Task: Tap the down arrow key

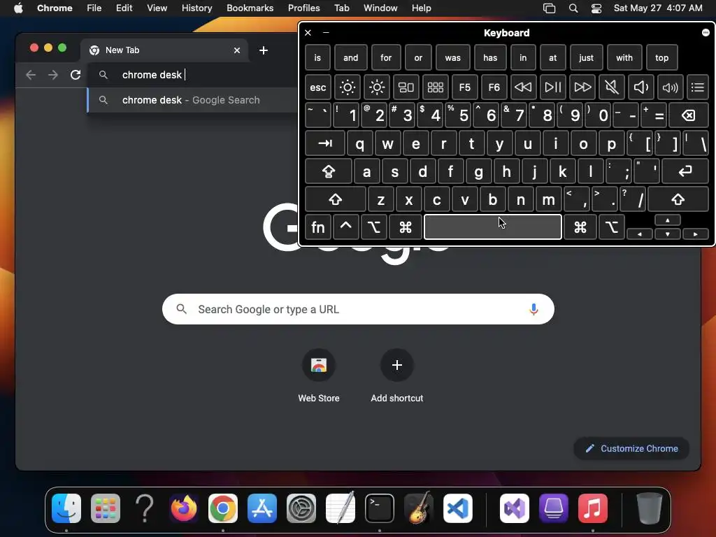Action: click(668, 234)
